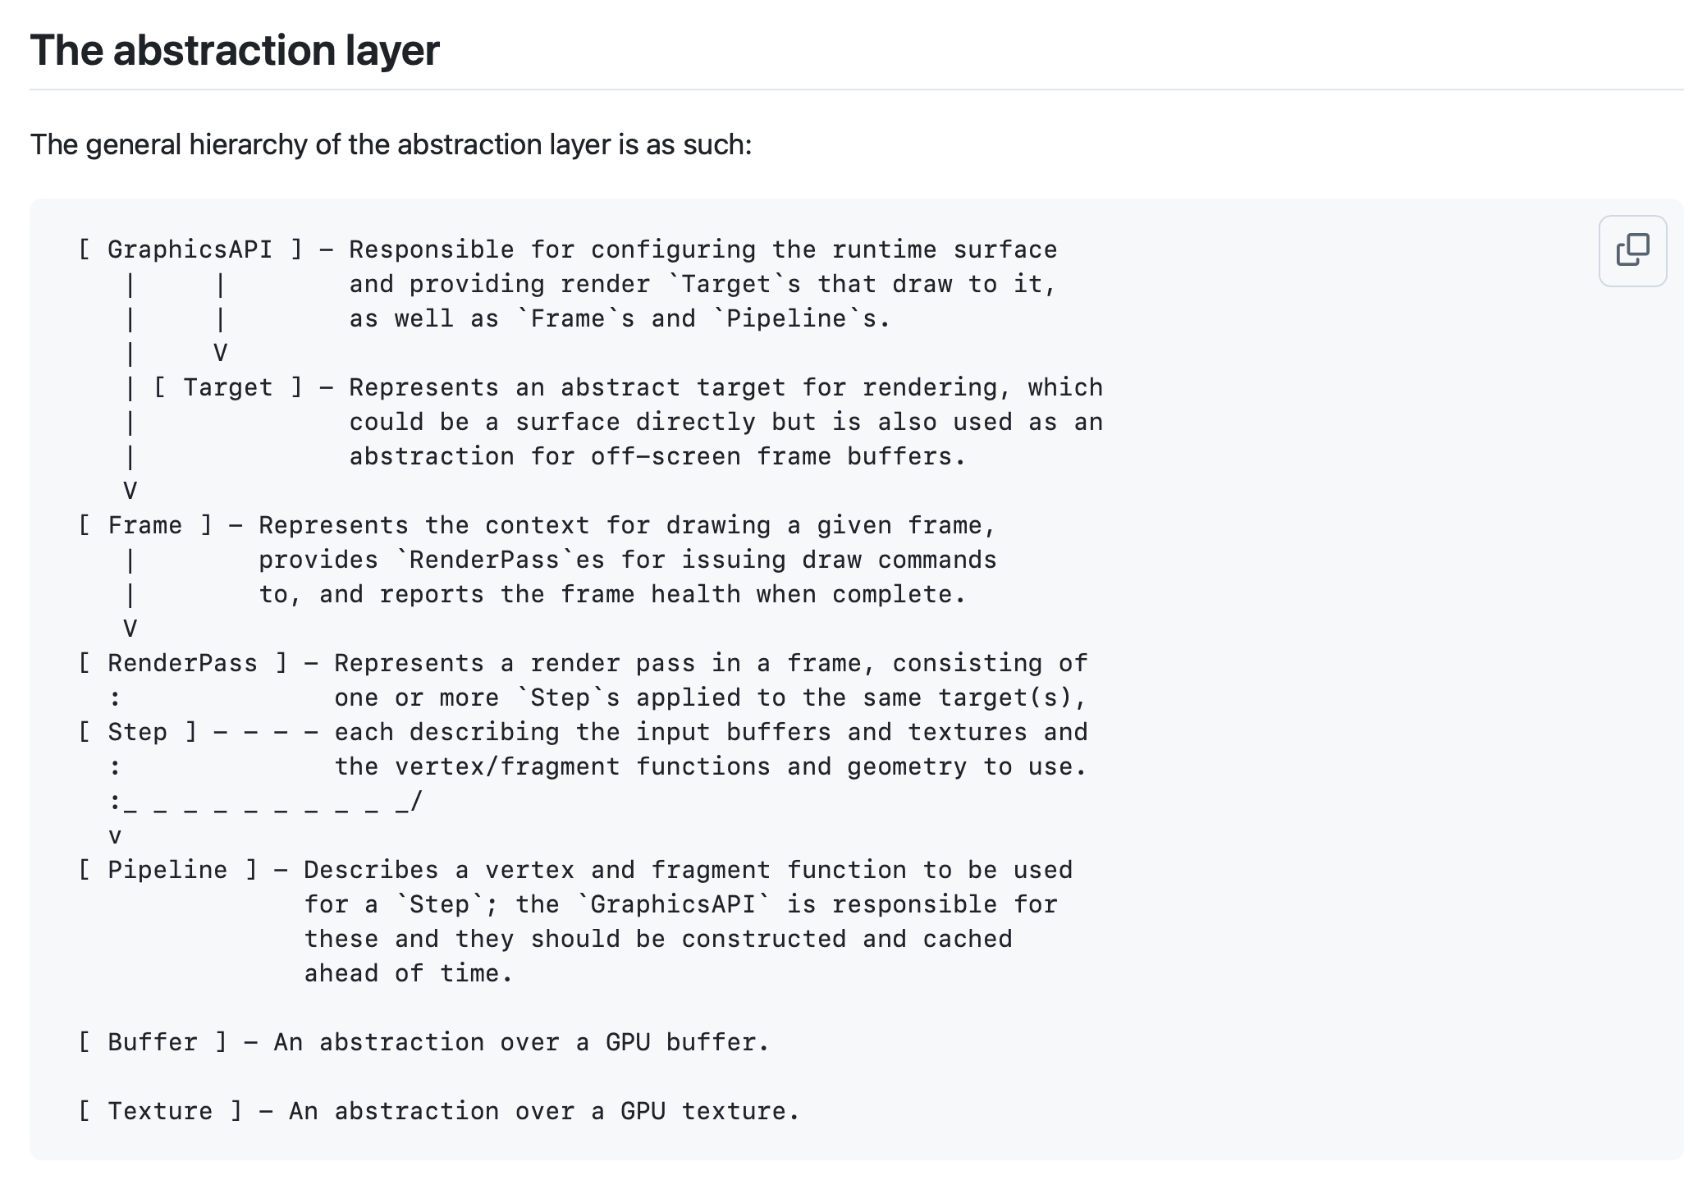Click the word "cached" in the Pipeline description

coord(968,939)
